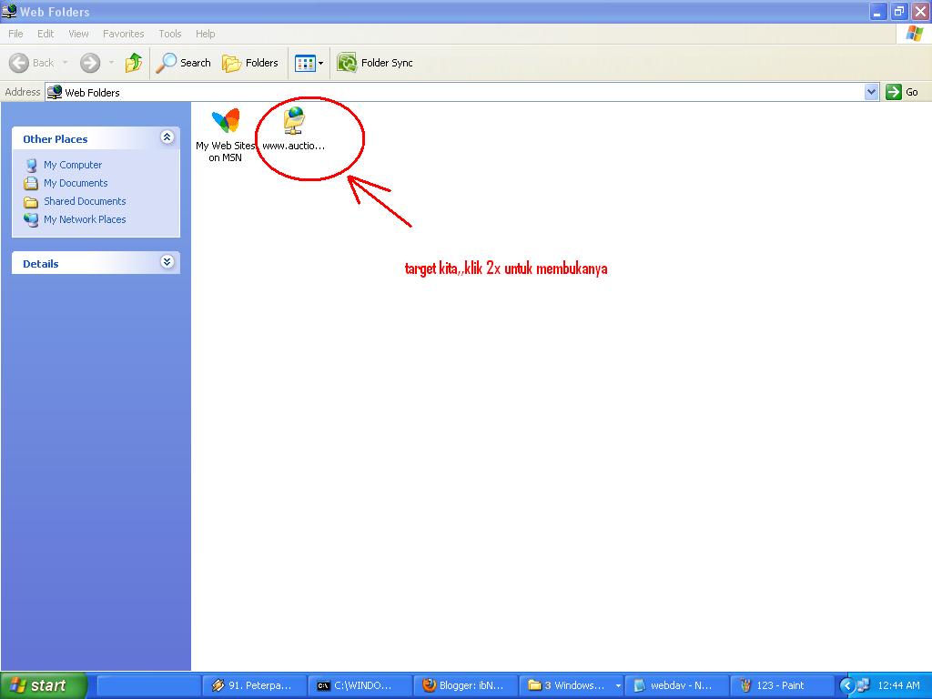The height and width of the screenshot is (699, 932).
Task: Restore down the Web Folders window
Action: [899, 11]
